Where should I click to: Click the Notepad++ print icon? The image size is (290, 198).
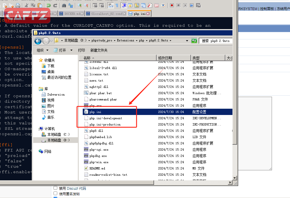click(18, 5)
